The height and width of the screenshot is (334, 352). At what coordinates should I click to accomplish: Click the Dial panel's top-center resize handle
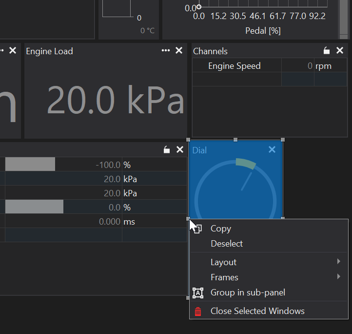(235, 140)
